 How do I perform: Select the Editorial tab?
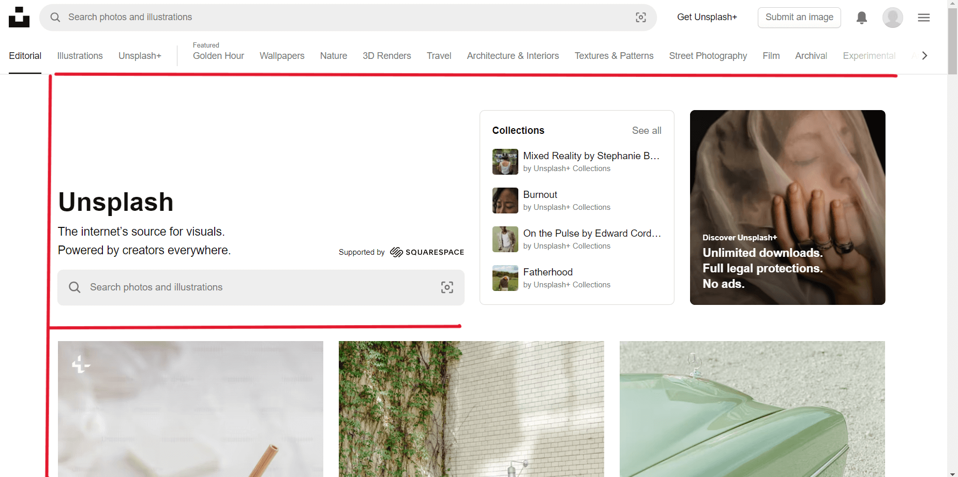[x=25, y=56]
